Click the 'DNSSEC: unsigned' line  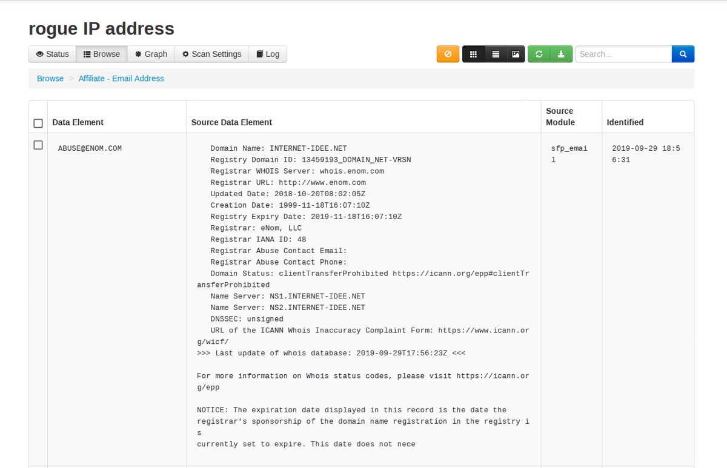tap(247, 319)
